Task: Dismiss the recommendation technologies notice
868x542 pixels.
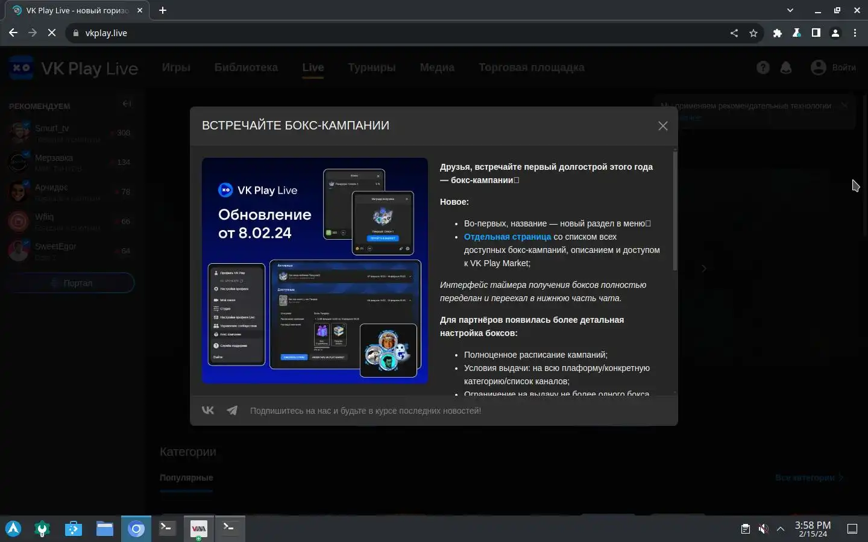Action: pyautogui.click(x=844, y=105)
